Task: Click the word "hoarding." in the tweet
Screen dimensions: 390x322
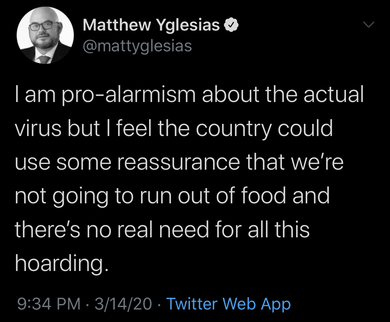Action: 59,263
